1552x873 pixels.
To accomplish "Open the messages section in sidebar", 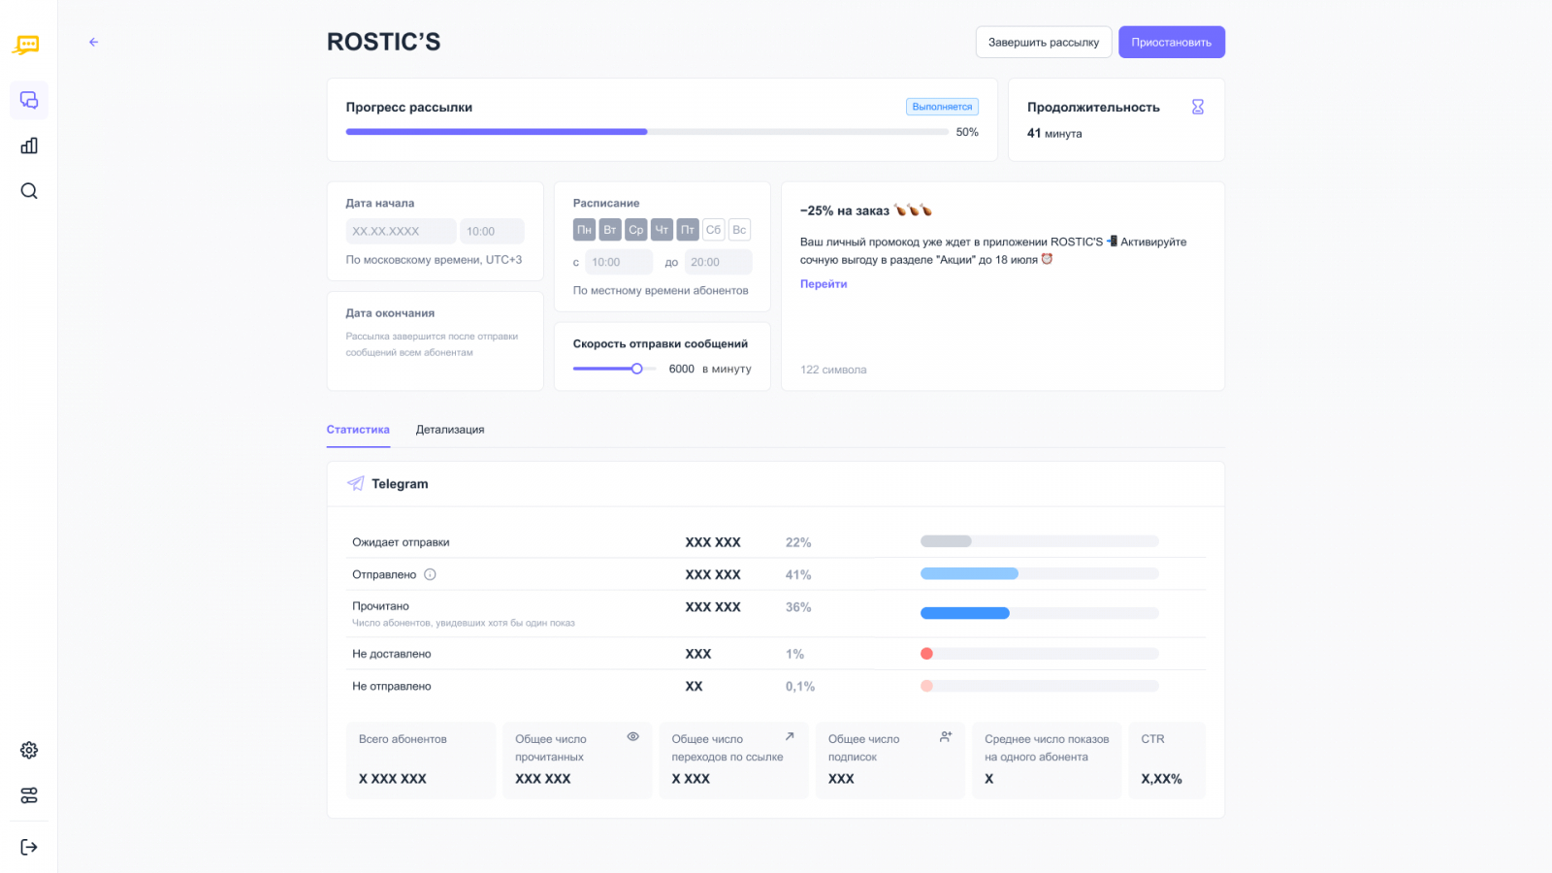I will point(29,100).
